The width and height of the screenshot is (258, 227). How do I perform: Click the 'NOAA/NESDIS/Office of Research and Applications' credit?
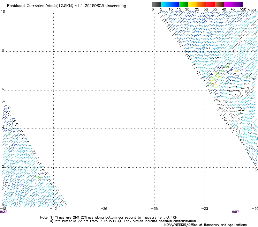(x=205, y=225)
